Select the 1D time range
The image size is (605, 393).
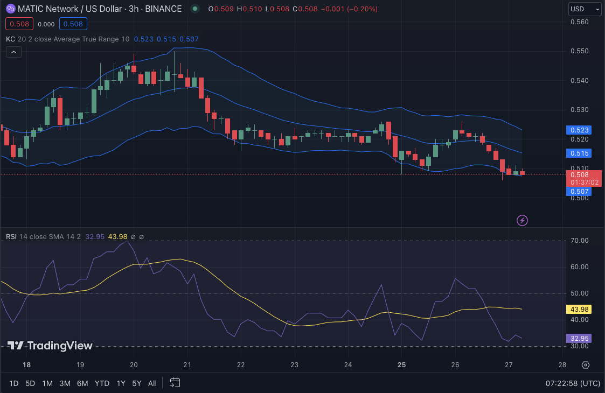pyautogui.click(x=13, y=383)
